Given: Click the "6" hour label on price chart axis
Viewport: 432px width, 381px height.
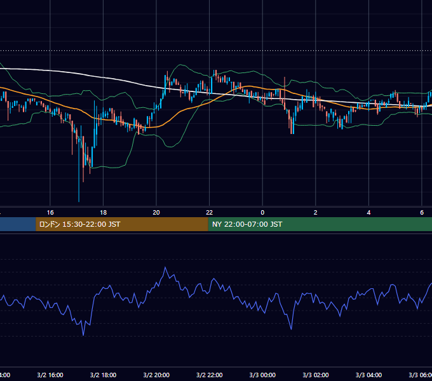Looking at the screenshot, I should click(x=422, y=213).
